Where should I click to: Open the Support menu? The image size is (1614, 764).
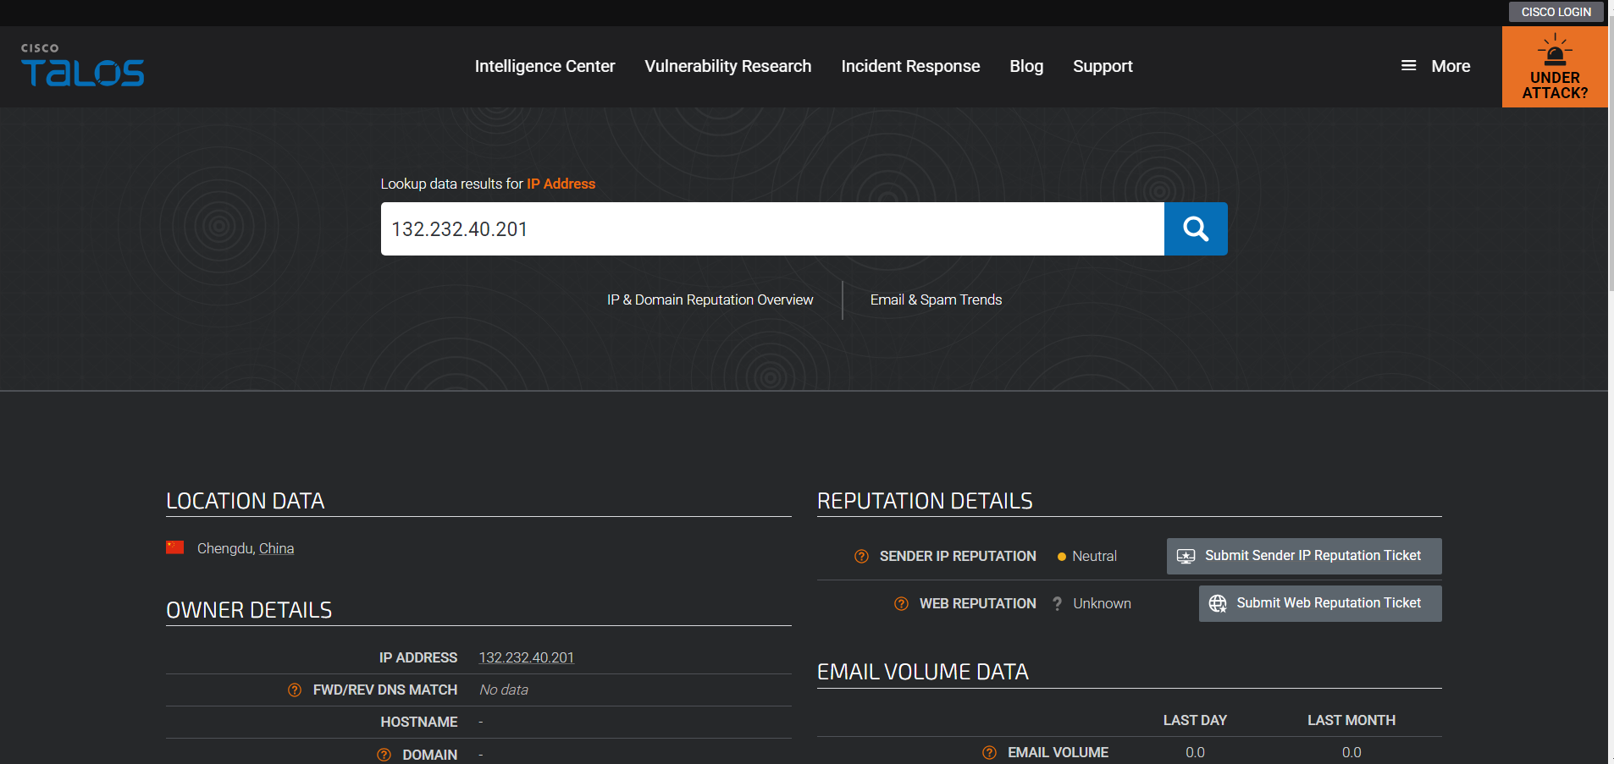click(x=1103, y=66)
